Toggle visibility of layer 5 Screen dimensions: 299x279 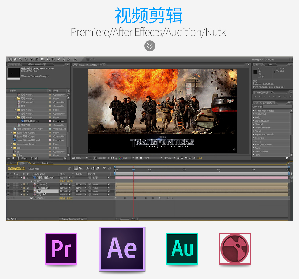click(8, 195)
